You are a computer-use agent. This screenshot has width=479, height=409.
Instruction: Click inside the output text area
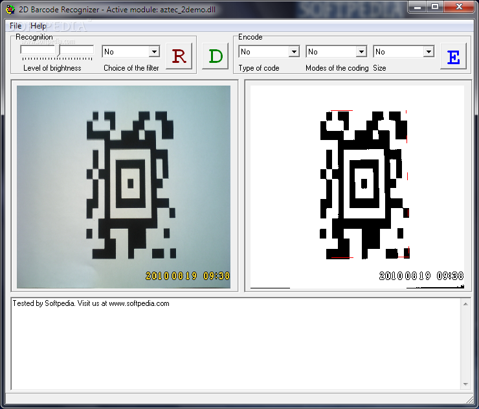(x=236, y=344)
